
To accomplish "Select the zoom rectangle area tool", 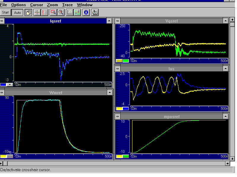I will (53, 12).
